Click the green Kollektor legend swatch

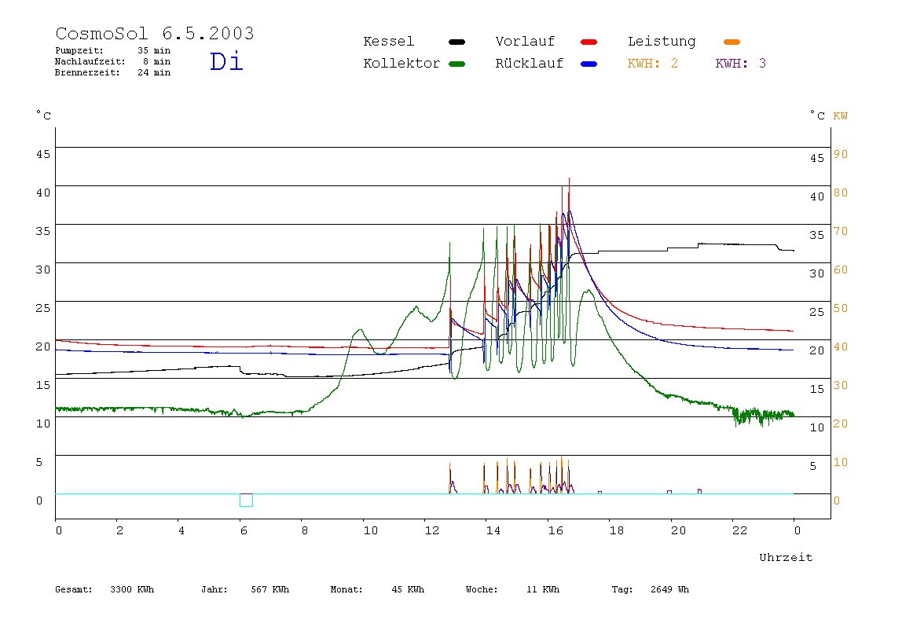(456, 64)
